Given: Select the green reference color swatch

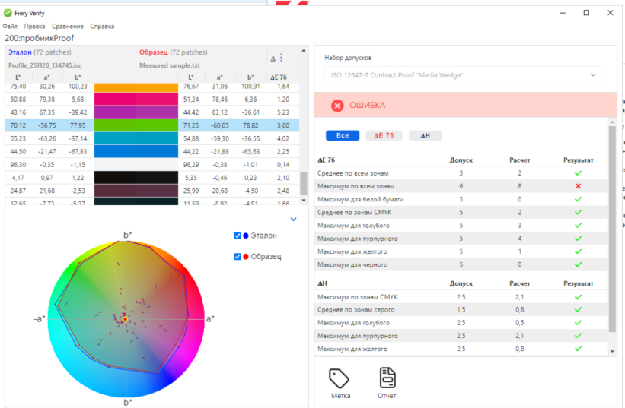Looking at the screenshot, I should click(114, 125).
